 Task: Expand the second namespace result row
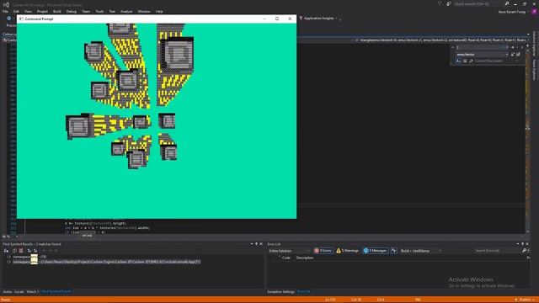tap(9, 262)
